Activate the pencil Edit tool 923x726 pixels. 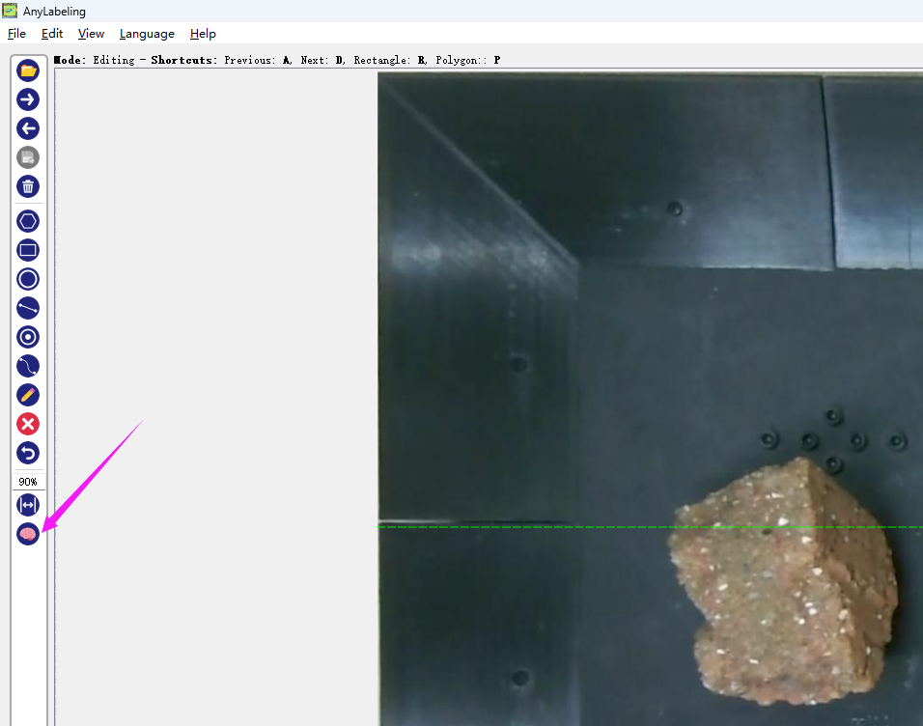pos(28,395)
